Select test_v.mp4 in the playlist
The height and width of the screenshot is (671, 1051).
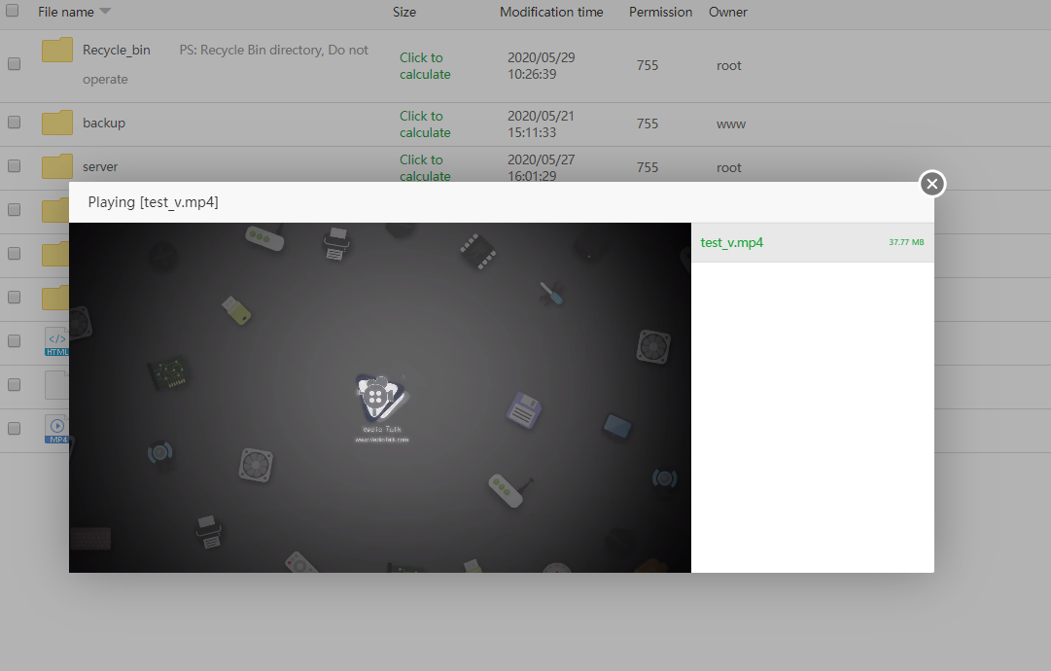tap(813, 243)
